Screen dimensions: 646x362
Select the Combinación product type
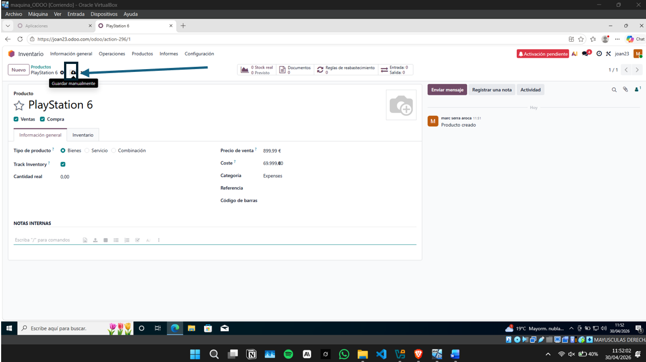[x=114, y=151]
